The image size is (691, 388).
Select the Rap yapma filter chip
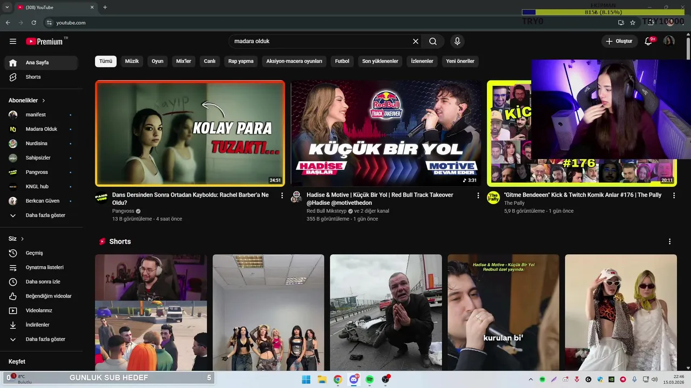click(x=241, y=61)
